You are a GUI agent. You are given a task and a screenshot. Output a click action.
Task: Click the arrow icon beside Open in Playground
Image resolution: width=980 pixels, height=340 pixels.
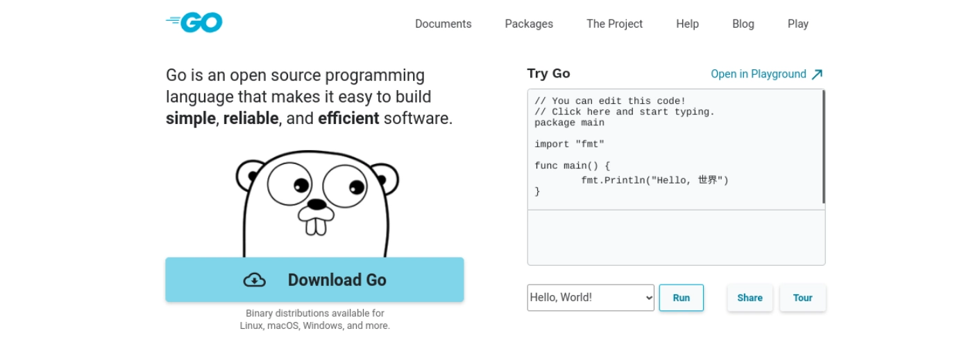click(x=817, y=74)
